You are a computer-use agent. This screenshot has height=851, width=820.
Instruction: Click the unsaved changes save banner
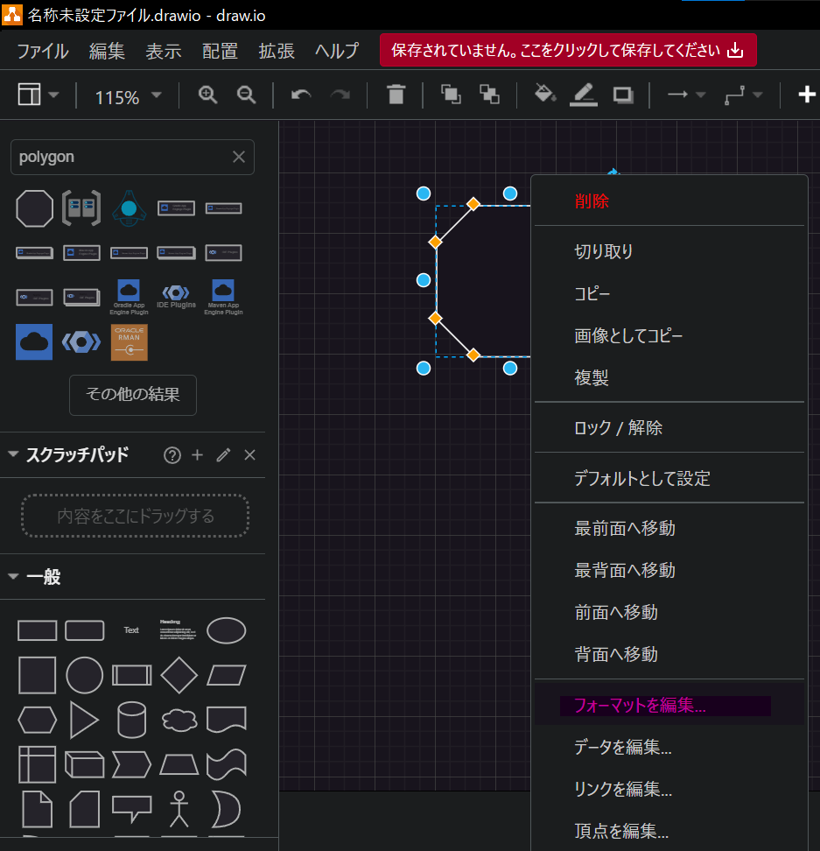pyautogui.click(x=568, y=50)
